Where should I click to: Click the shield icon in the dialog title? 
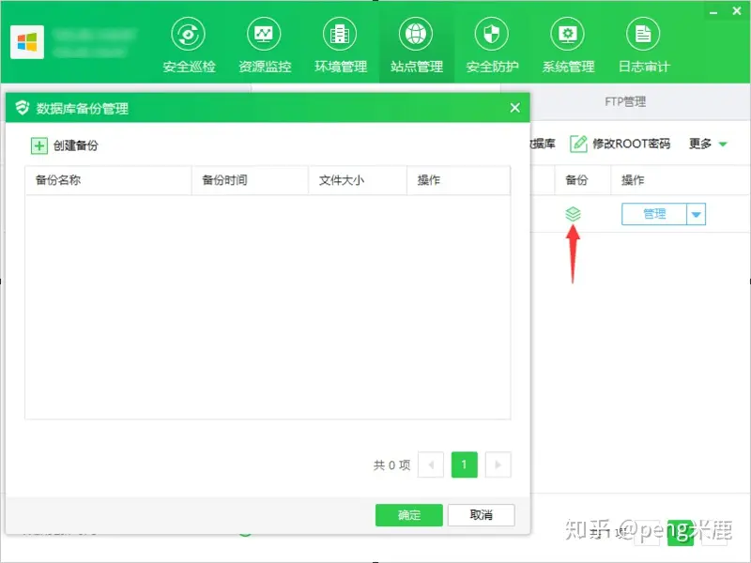(x=22, y=108)
